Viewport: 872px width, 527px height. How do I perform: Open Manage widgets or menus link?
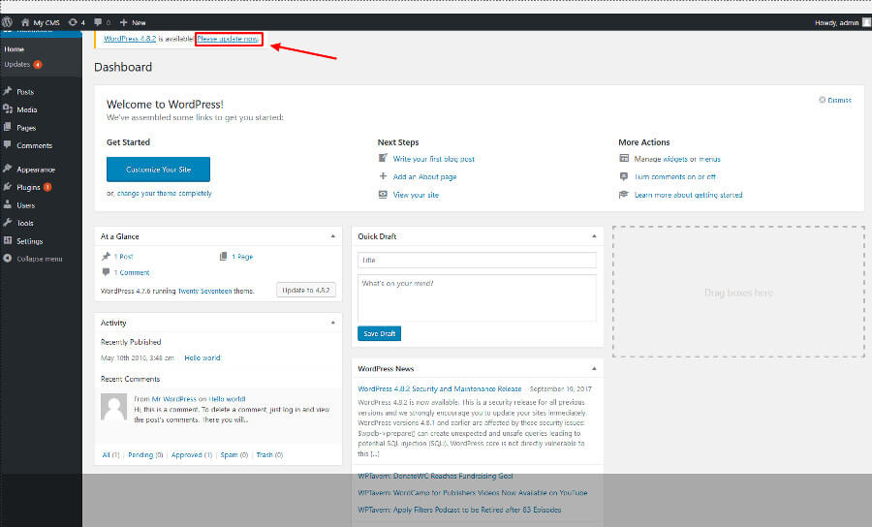coord(677,159)
